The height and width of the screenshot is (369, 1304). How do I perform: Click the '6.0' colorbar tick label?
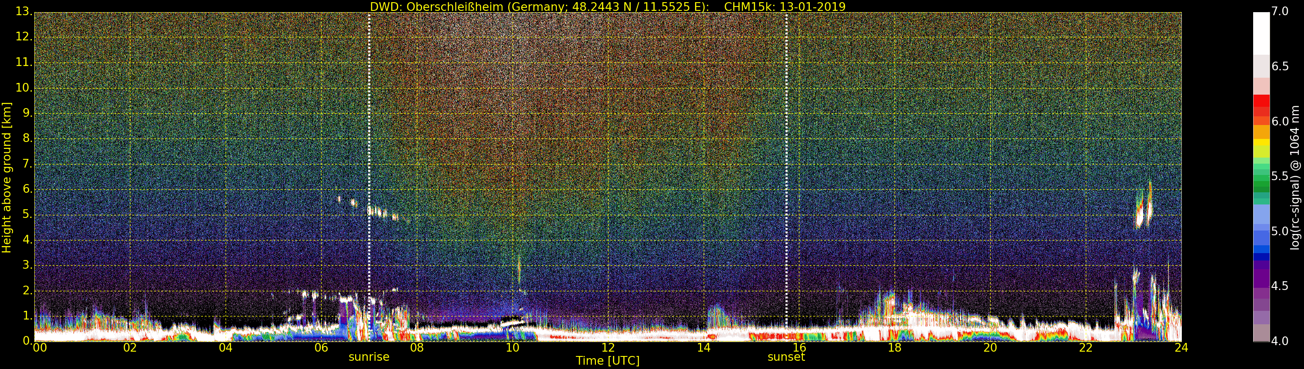coord(1280,121)
